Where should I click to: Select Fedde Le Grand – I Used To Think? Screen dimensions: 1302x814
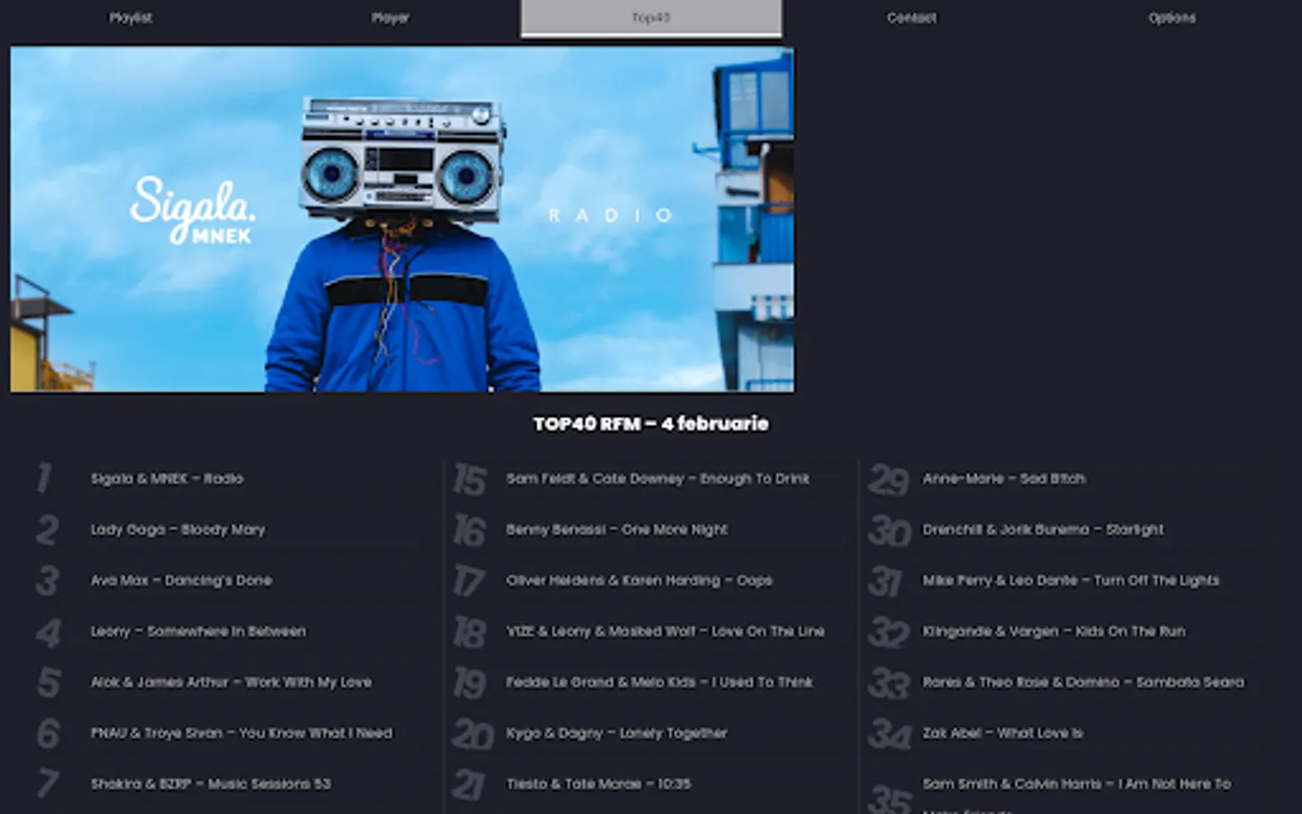(660, 682)
